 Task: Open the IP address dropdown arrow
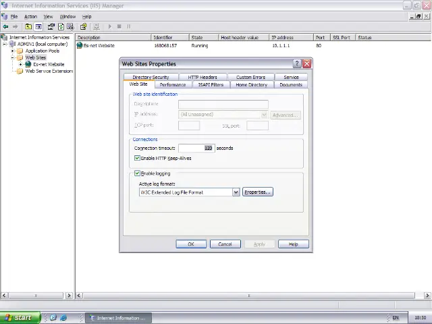[264, 115]
